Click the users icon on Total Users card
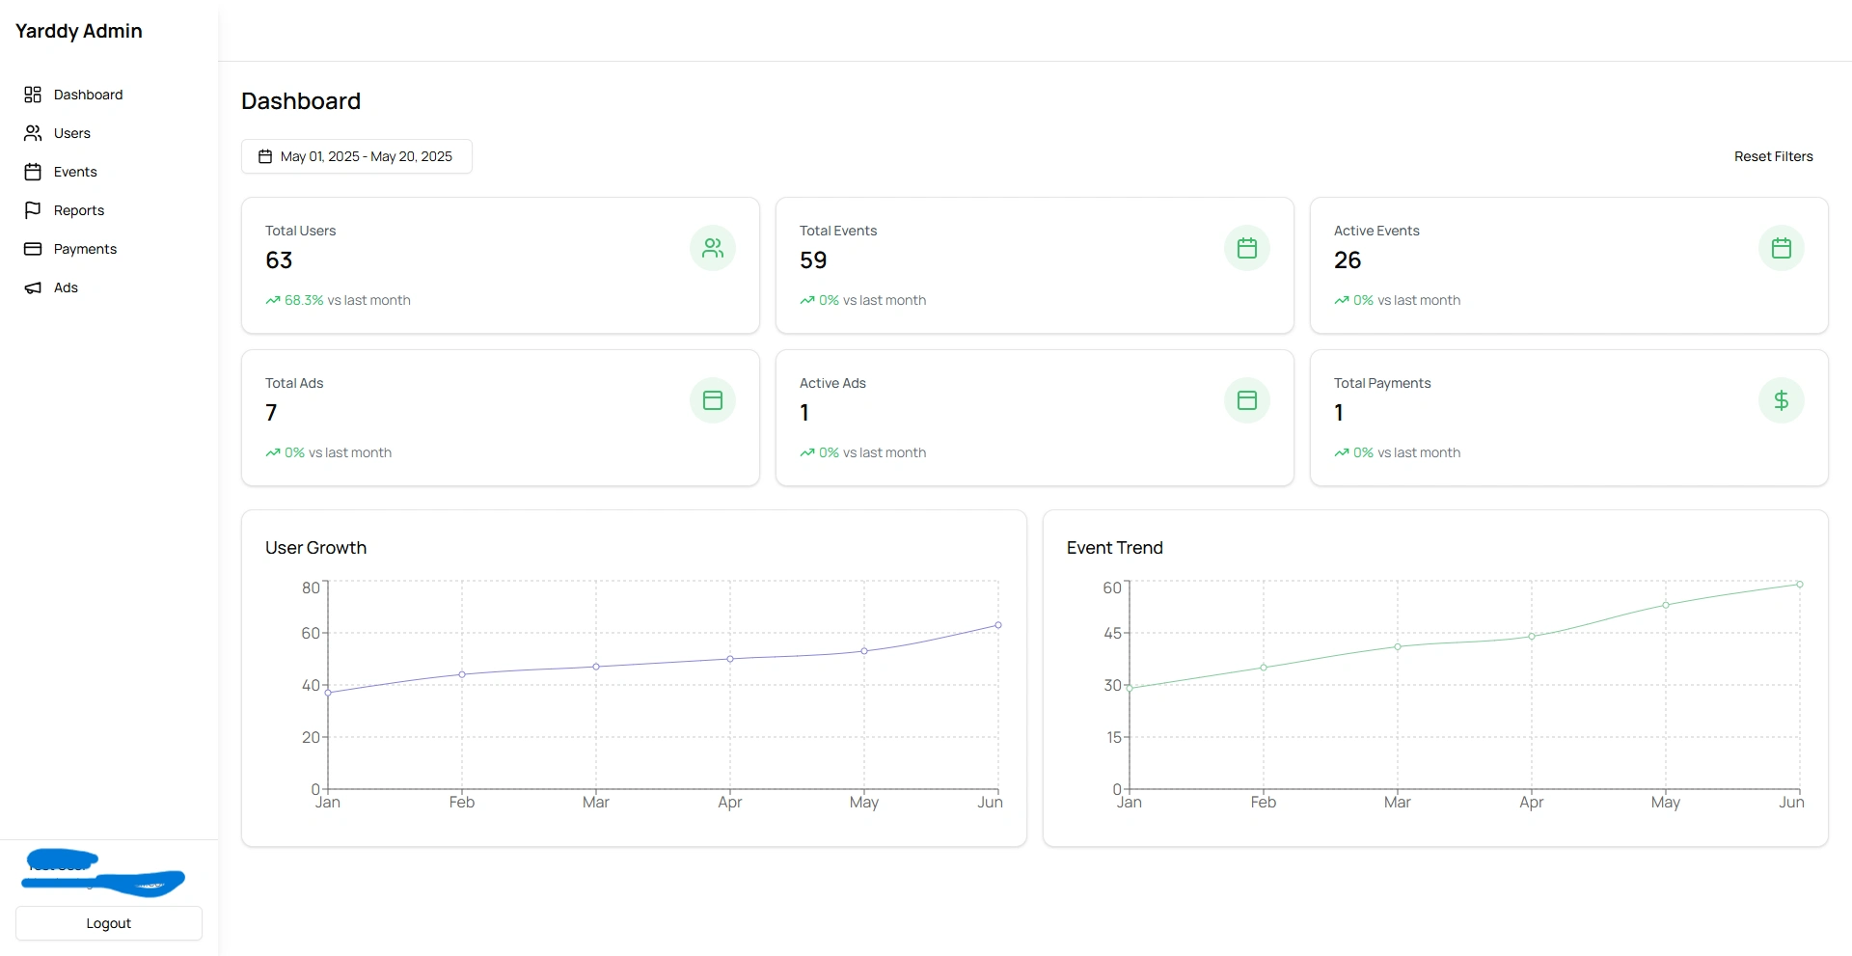Image resolution: width=1852 pixels, height=956 pixels. (713, 248)
